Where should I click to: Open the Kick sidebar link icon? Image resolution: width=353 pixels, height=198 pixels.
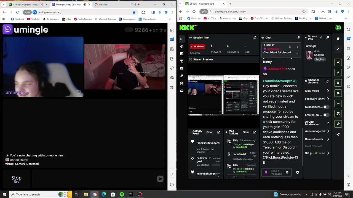coord(182,46)
